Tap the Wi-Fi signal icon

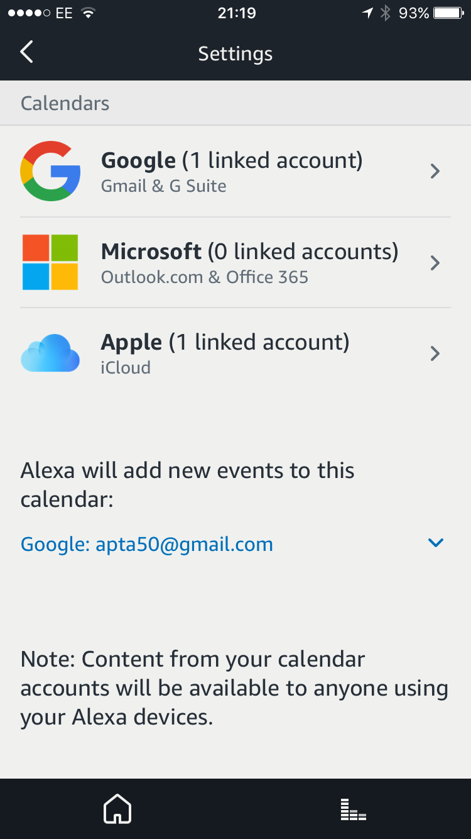tap(89, 13)
